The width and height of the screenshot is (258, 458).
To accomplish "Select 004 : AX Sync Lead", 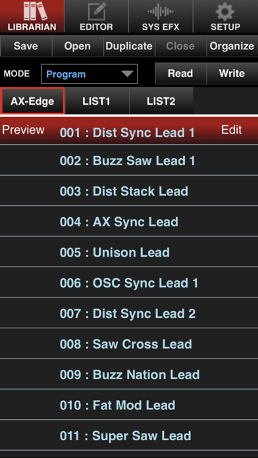I will pos(129,222).
